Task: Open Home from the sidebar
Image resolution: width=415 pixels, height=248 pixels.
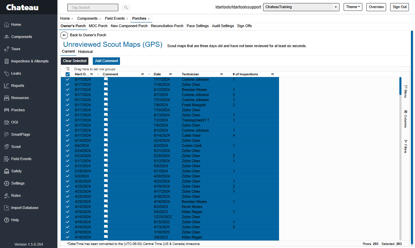Action: click(x=16, y=24)
